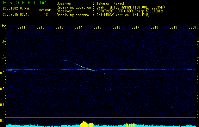Click the 0215 time marker
This screenshot has height=127, width=199.
point(97,27)
